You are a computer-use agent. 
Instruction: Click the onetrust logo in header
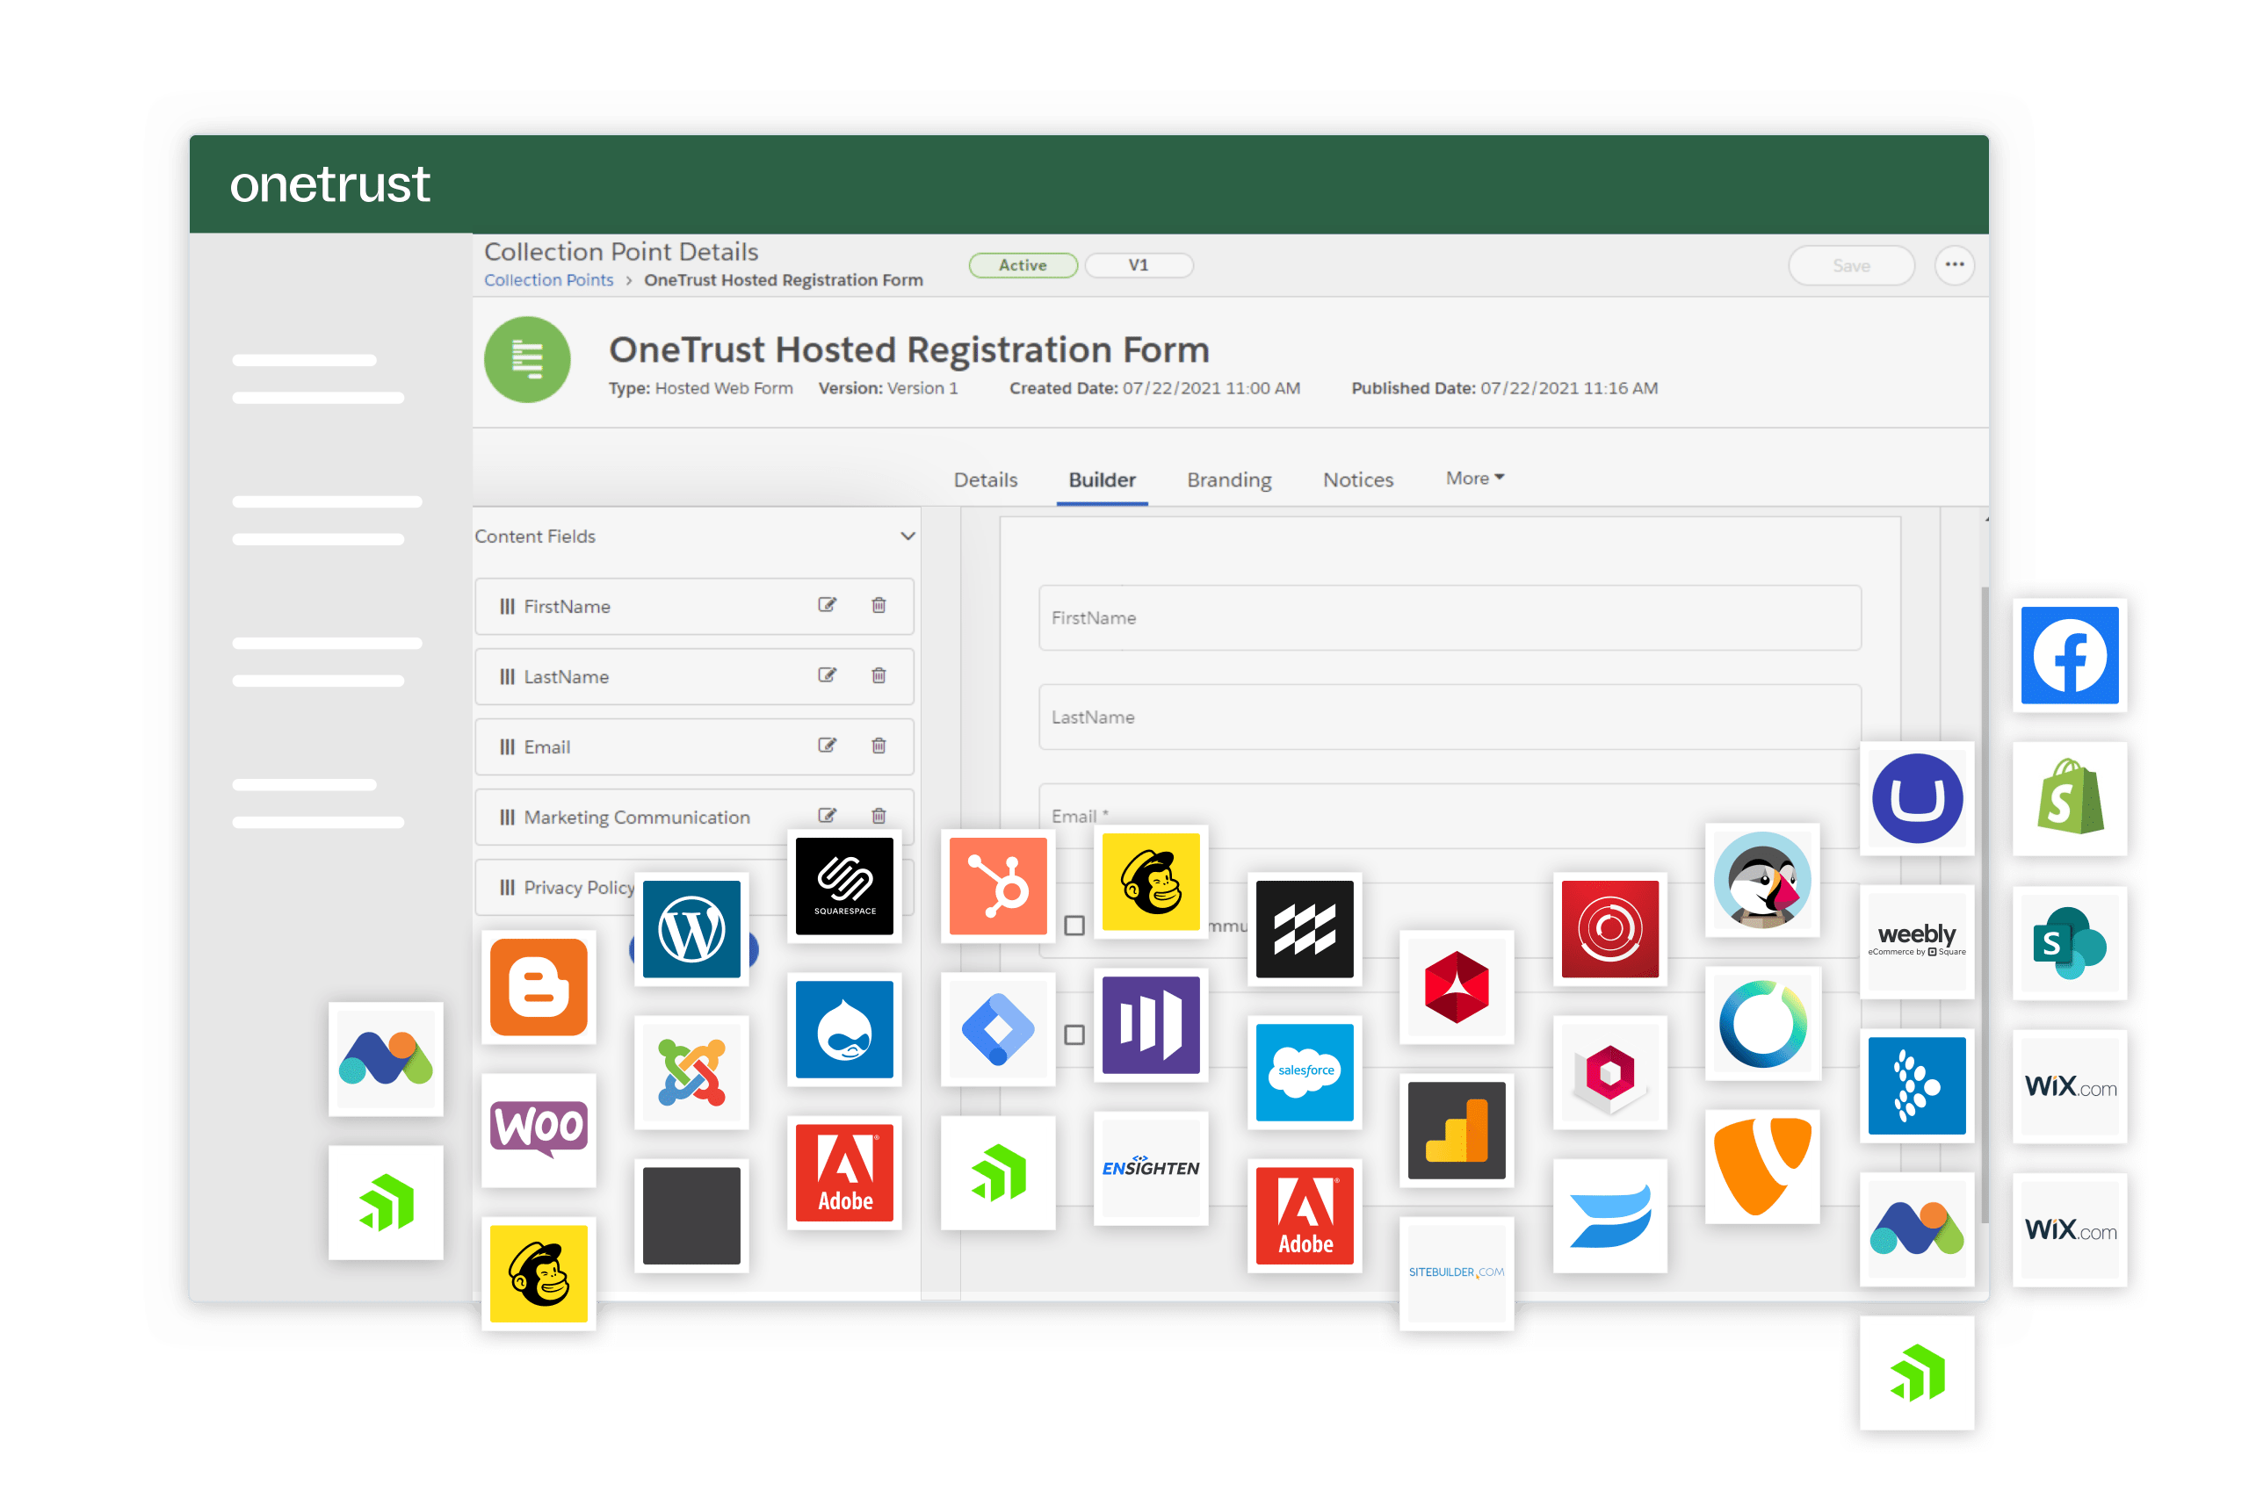click(x=329, y=184)
